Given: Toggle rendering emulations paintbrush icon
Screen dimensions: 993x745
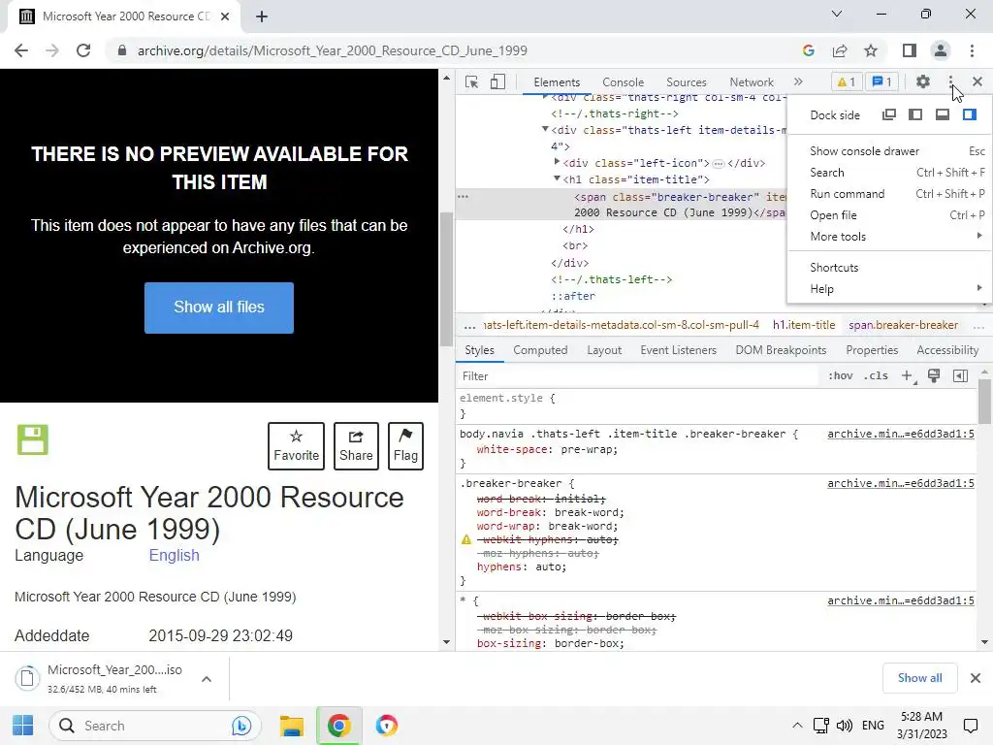Looking at the screenshot, I should (934, 375).
